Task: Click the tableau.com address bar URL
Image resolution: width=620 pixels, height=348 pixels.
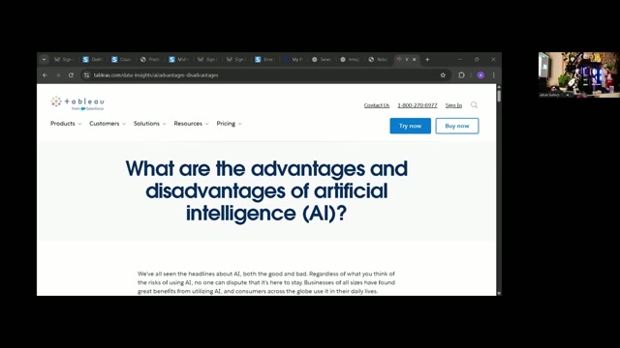Action: click(156, 75)
